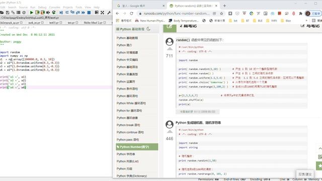The width and height of the screenshot is (322, 181).
Task: Open new Chrome tab with plus icon
Action: pos(224,6)
